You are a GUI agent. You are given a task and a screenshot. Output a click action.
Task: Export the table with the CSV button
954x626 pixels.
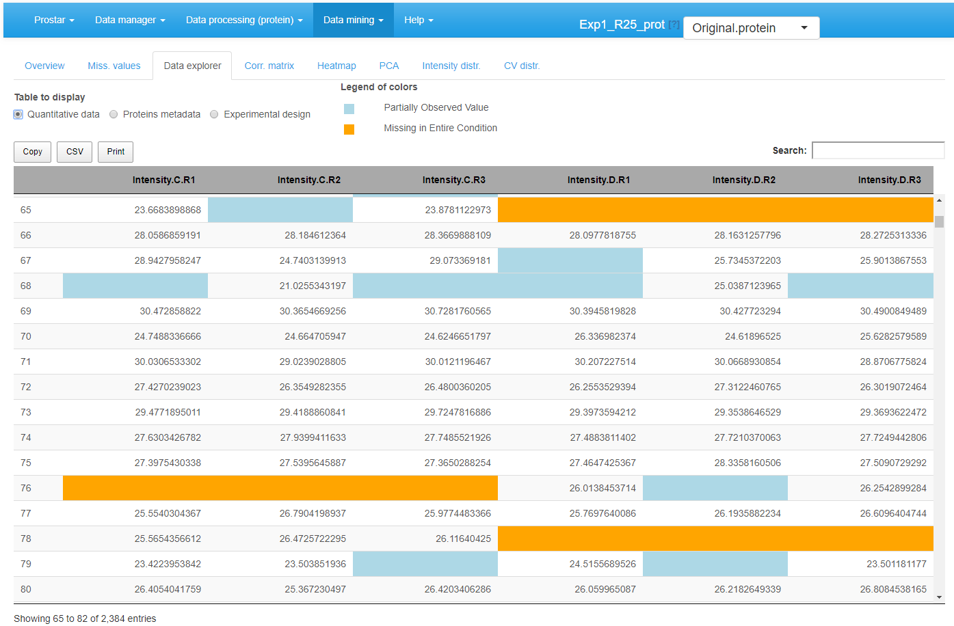click(x=74, y=152)
